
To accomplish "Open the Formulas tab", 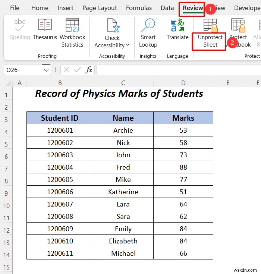I will tap(139, 8).
